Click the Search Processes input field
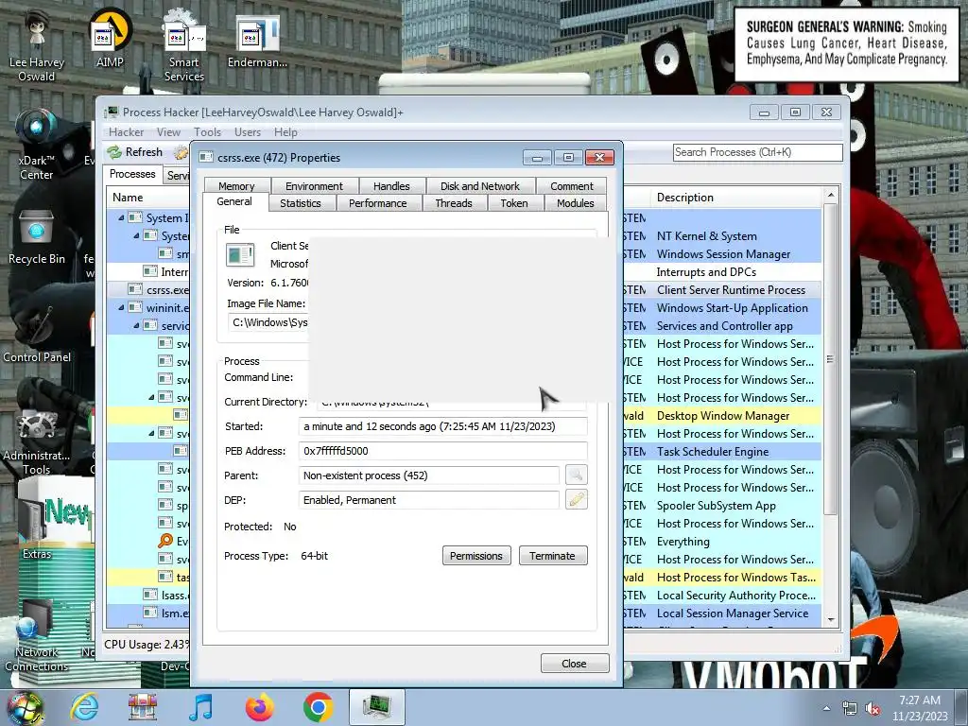Viewport: 968px width, 726px height. point(757,152)
